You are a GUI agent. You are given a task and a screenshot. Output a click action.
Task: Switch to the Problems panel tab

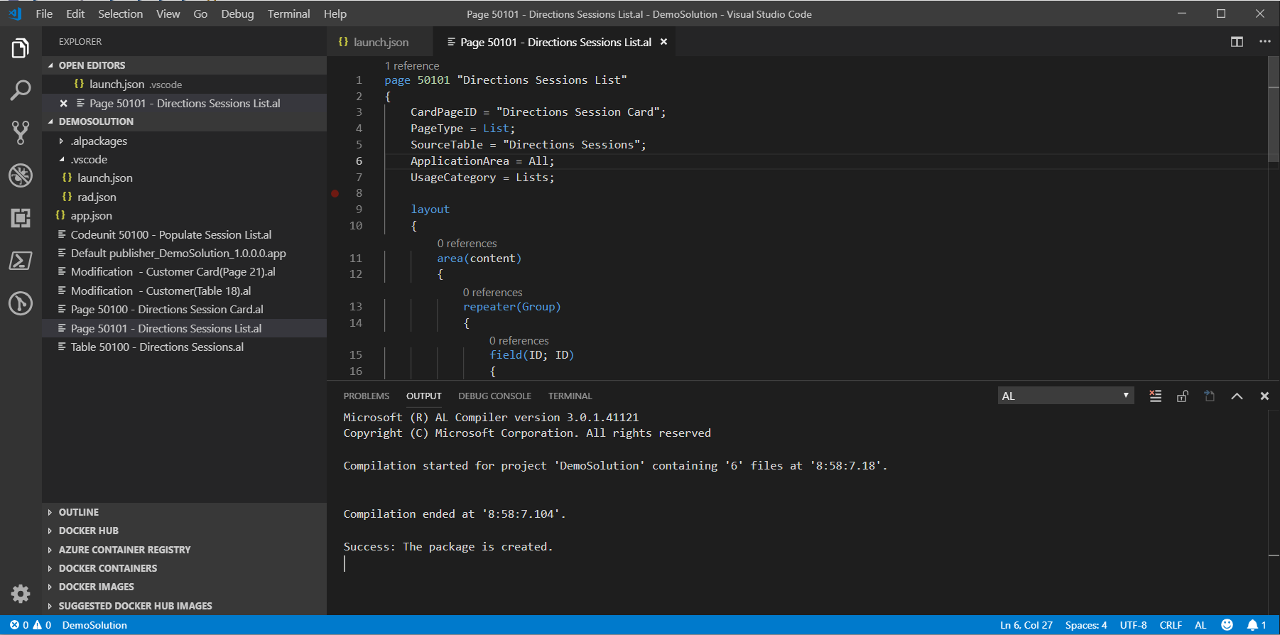click(367, 396)
